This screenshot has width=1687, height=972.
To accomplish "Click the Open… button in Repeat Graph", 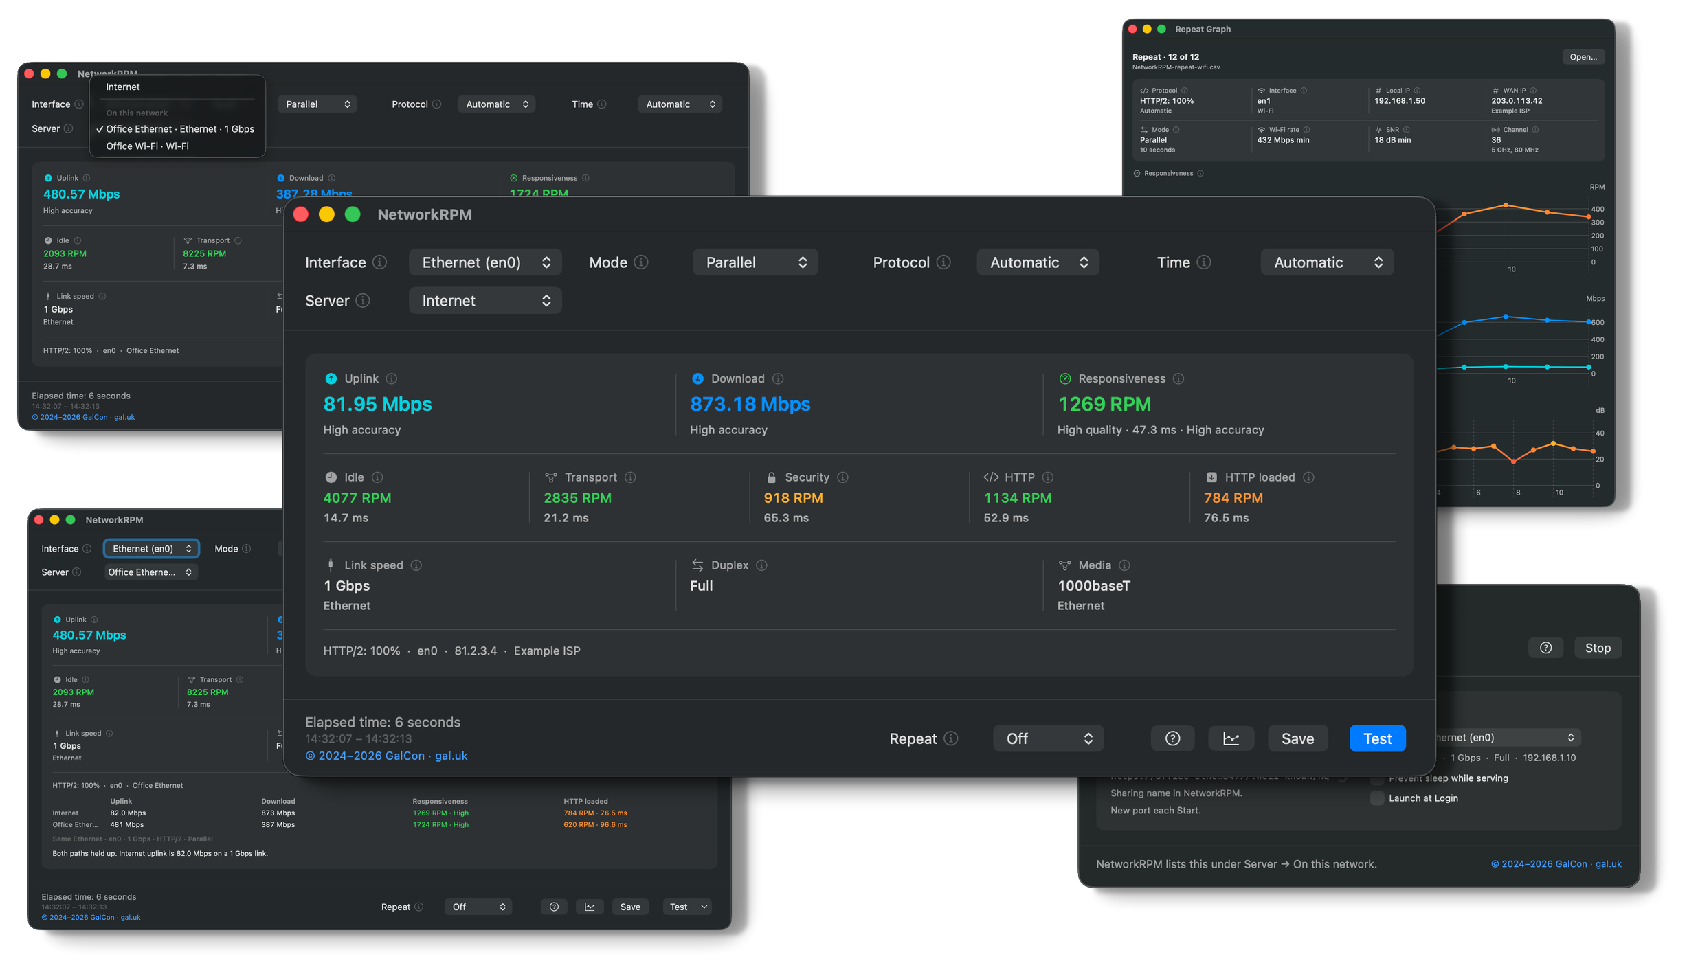I will pyautogui.click(x=1583, y=57).
